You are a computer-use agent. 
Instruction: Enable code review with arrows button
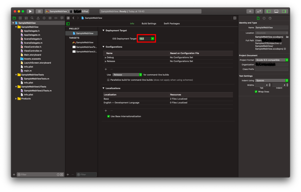pos(259,11)
